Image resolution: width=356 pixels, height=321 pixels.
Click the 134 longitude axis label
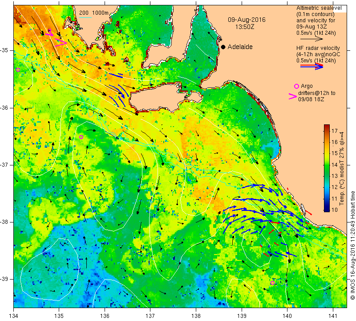(14, 316)
